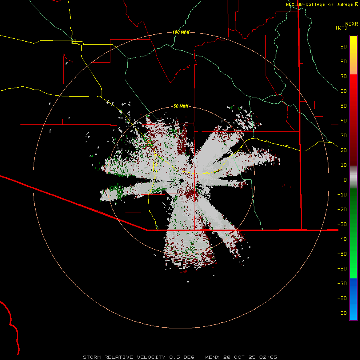This screenshot has width=360, height=360.
Task: Click the 100 NMI range ring label
Action: [x=181, y=32]
